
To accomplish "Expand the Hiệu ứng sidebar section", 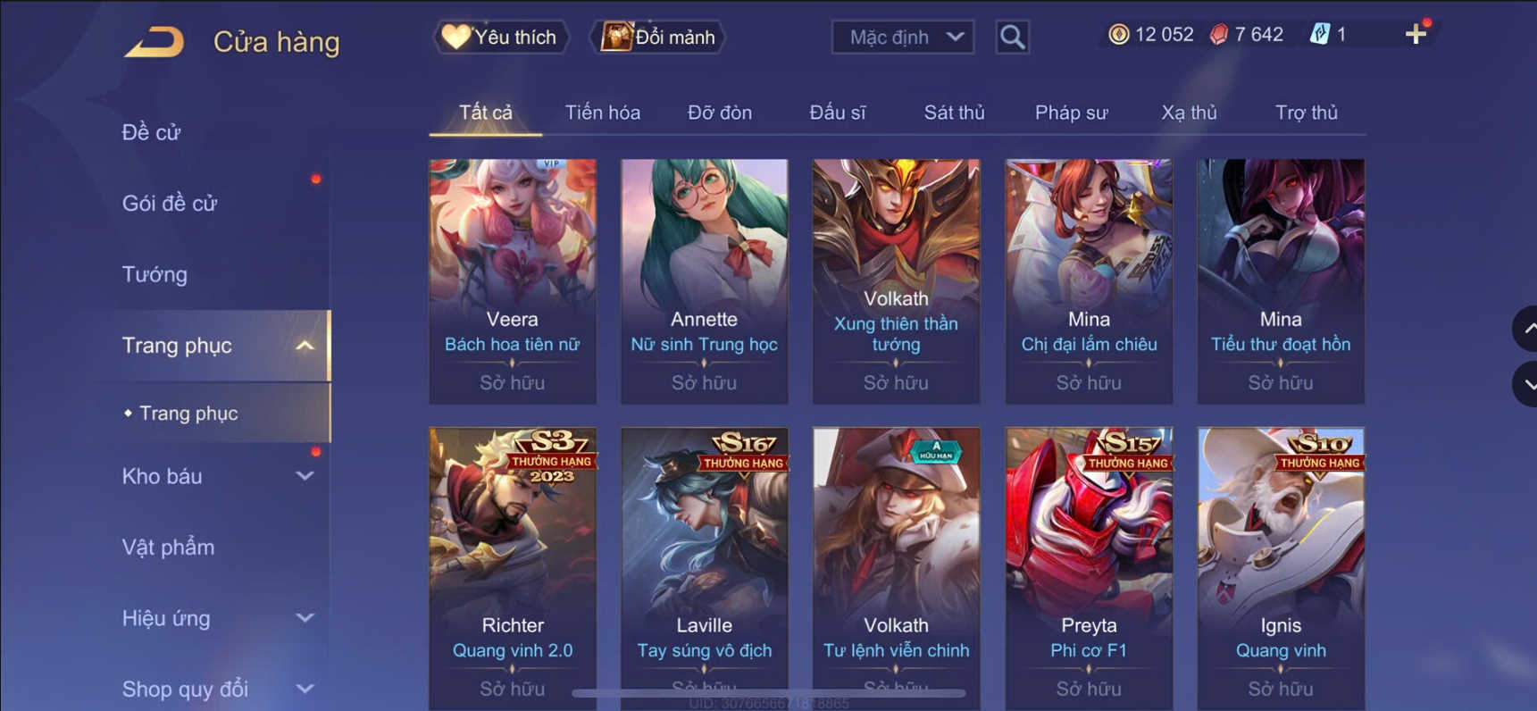I will (305, 618).
